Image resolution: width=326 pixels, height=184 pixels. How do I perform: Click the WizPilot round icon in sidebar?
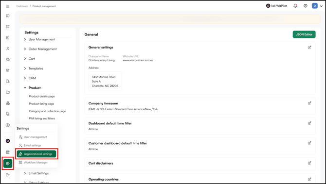pos(8,141)
